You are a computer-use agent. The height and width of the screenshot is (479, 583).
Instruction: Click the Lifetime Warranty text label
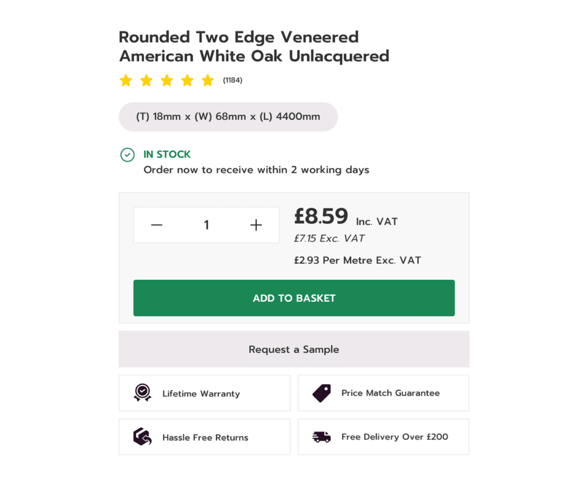point(201,394)
